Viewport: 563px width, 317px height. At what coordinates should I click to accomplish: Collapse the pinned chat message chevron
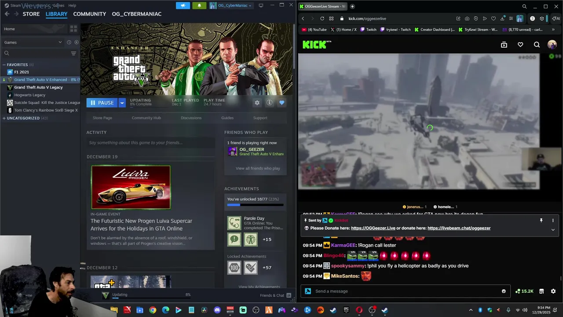(x=553, y=229)
